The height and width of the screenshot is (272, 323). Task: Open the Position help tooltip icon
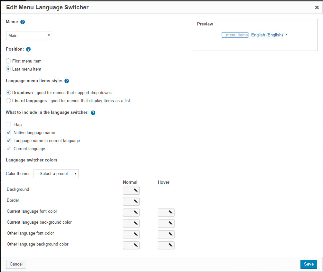(28, 49)
